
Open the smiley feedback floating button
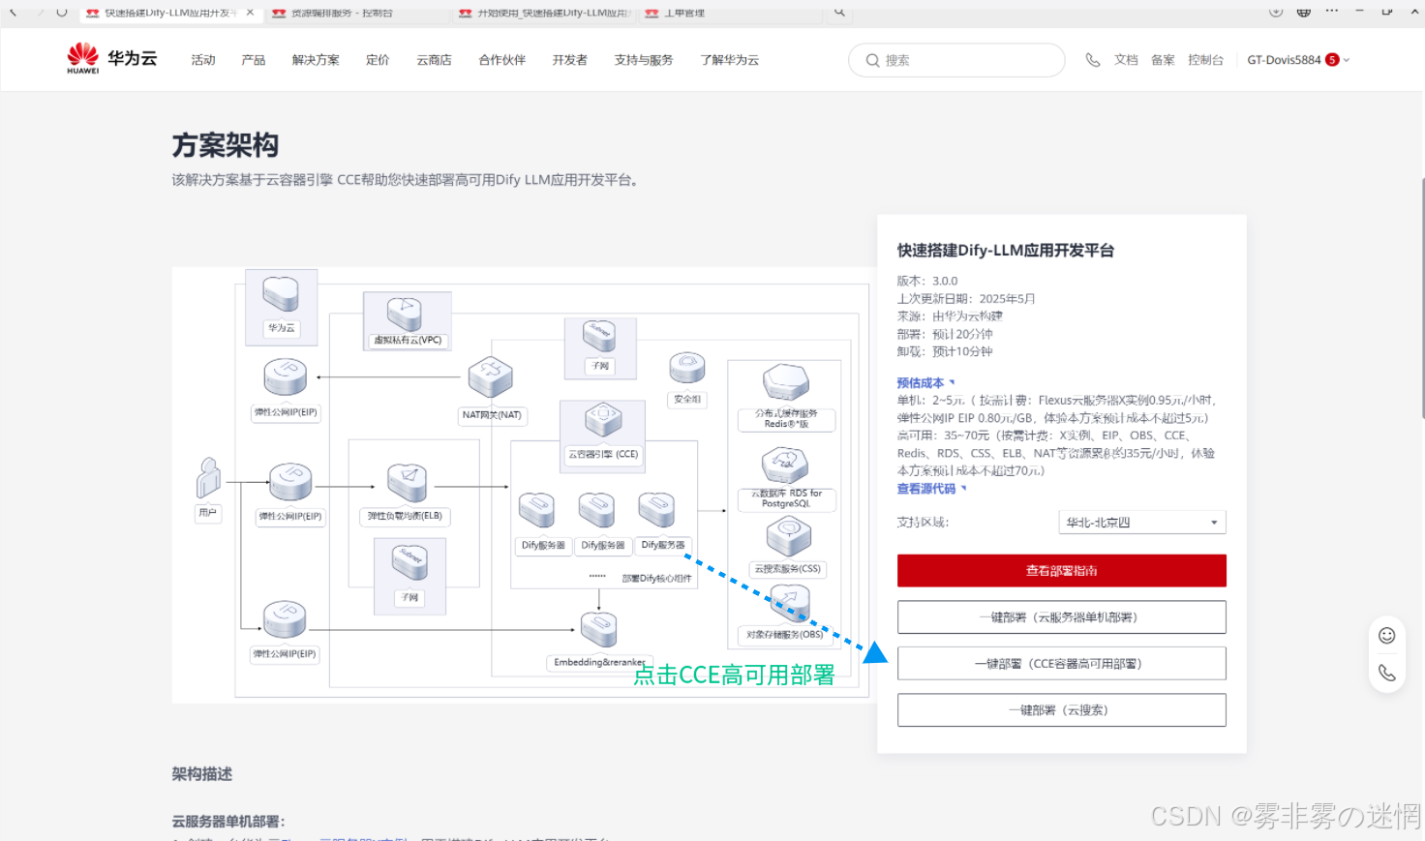1387,636
